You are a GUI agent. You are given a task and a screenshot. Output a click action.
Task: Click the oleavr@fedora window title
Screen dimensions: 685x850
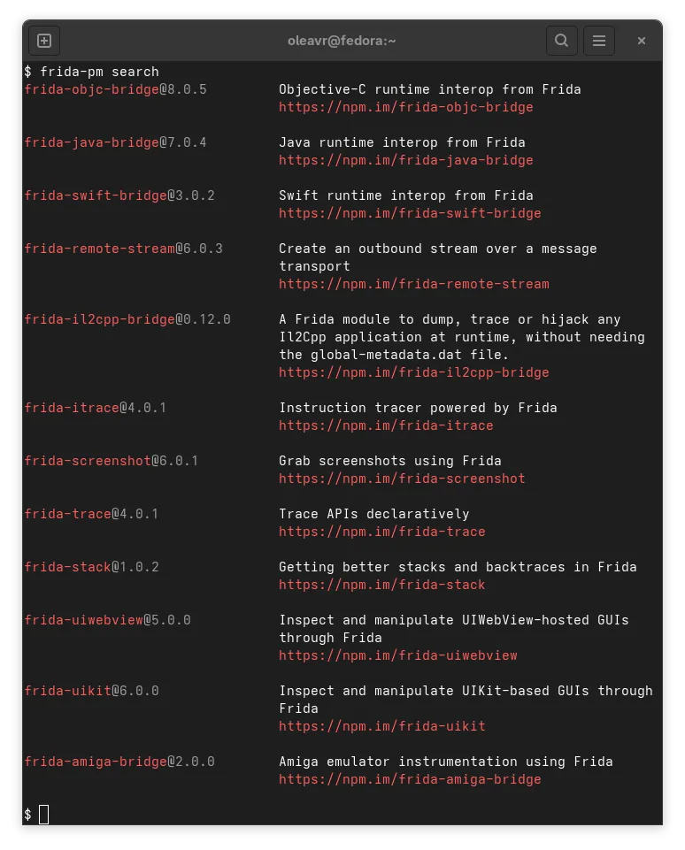342,40
